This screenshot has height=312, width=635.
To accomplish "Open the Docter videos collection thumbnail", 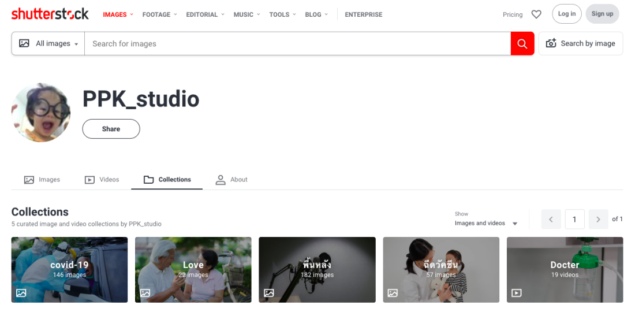I will point(565,270).
